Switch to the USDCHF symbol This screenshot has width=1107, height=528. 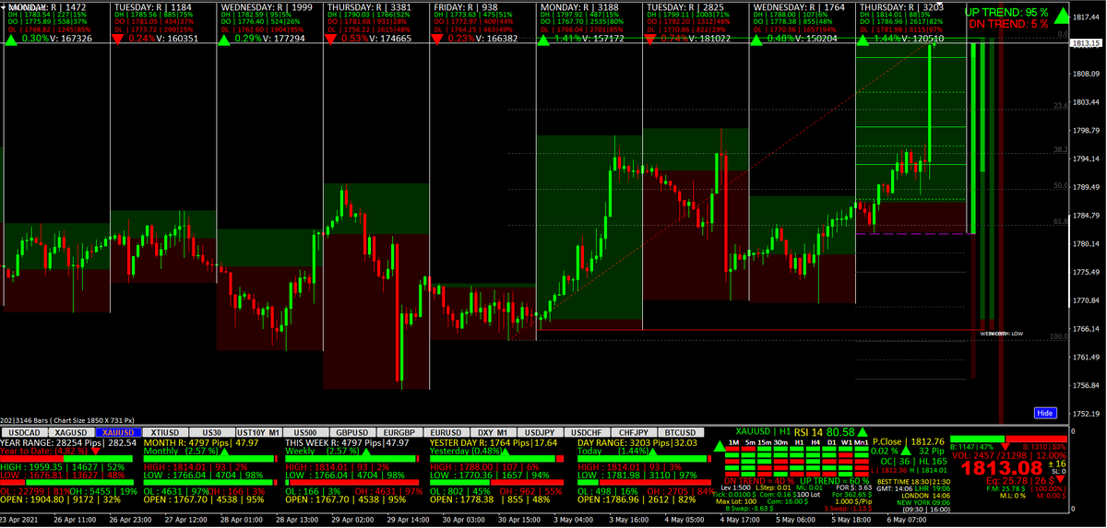587,431
